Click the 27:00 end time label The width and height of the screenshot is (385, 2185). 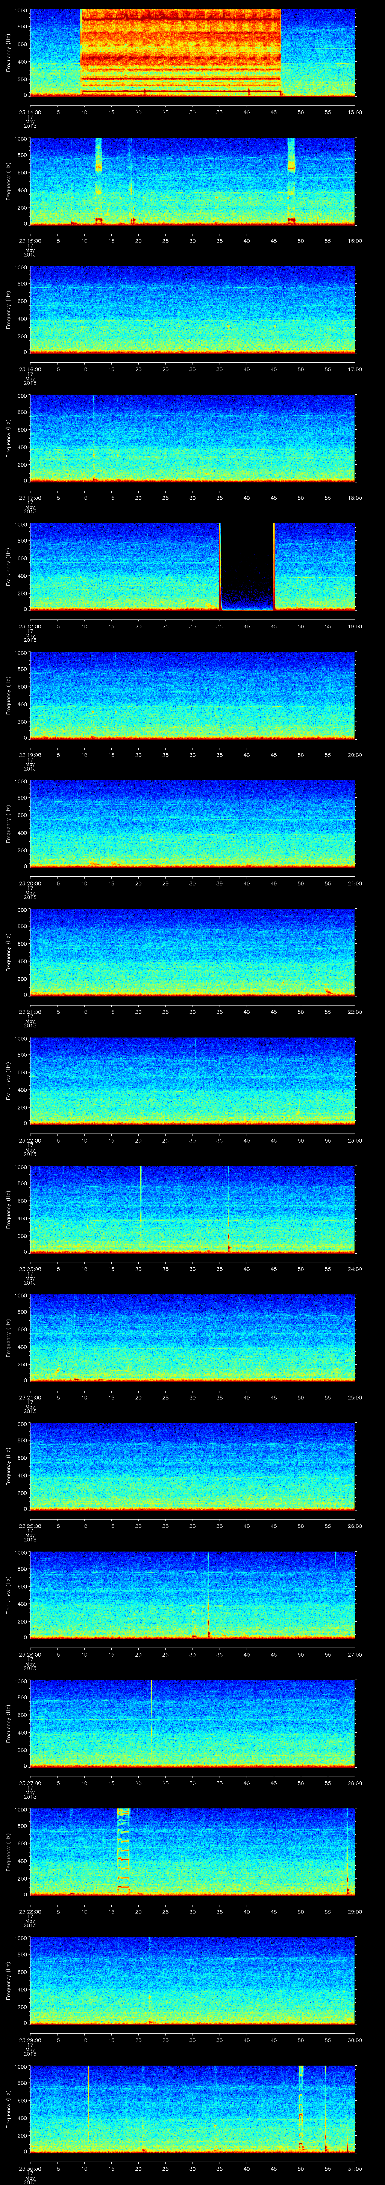[x=355, y=1654]
